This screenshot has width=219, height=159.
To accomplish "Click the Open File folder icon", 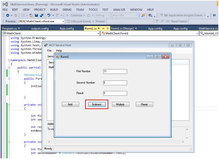I will coord(31,15).
